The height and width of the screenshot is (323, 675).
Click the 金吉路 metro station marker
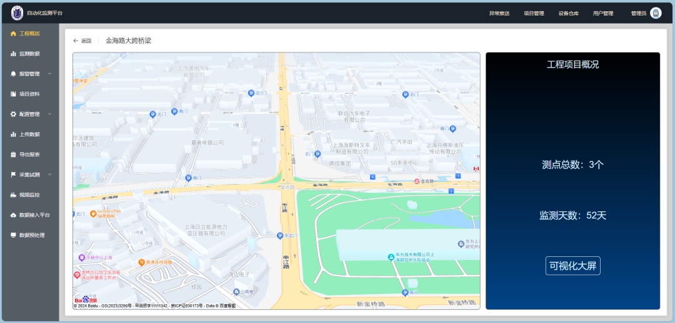coord(417,181)
